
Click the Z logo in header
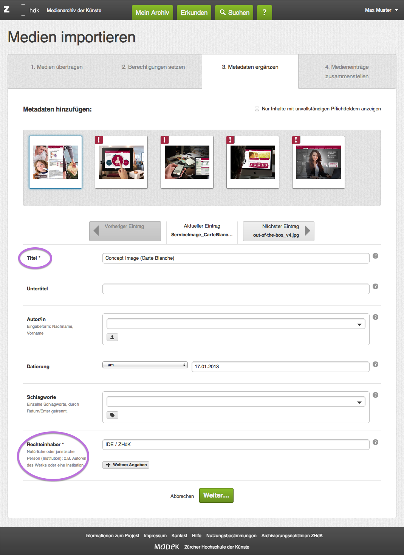(7, 10)
